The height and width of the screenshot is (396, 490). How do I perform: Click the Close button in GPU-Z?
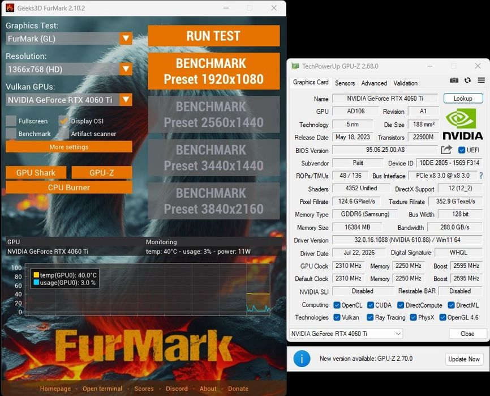pyautogui.click(x=467, y=334)
